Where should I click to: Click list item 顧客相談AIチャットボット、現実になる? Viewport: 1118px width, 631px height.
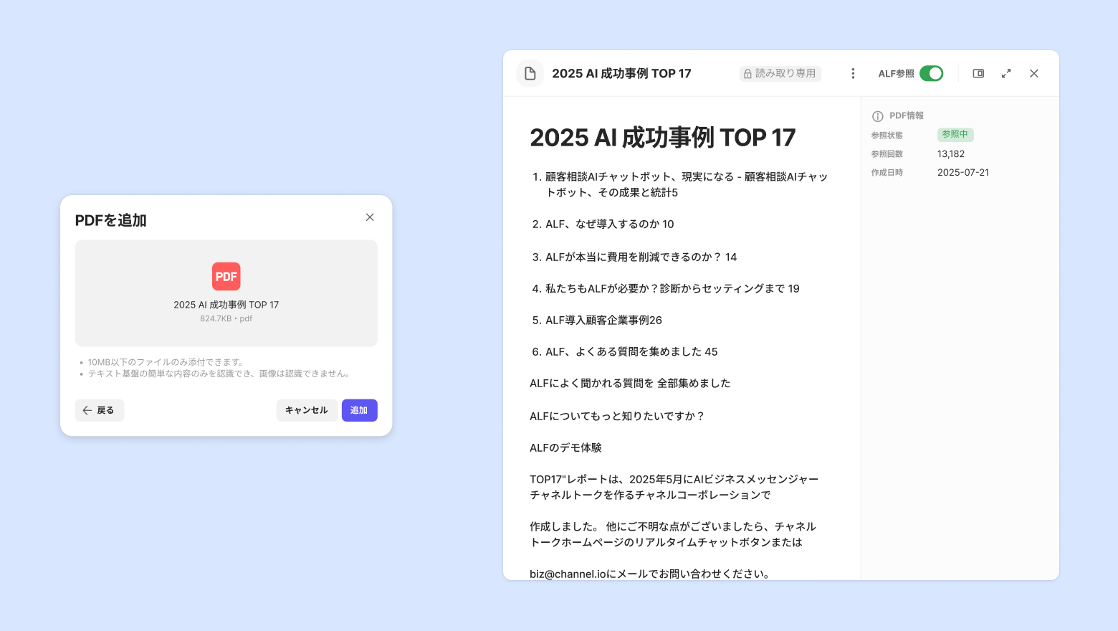click(680, 184)
